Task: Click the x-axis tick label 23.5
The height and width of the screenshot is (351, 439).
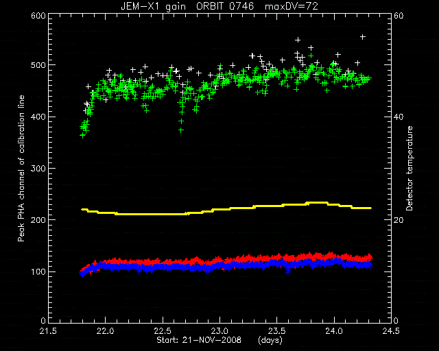Action: (x=277, y=331)
